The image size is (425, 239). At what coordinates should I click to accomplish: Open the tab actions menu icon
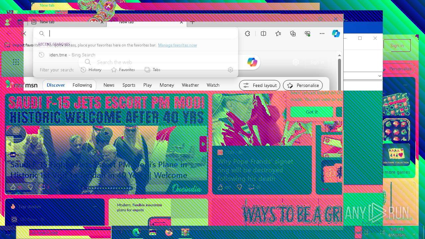(20, 22)
